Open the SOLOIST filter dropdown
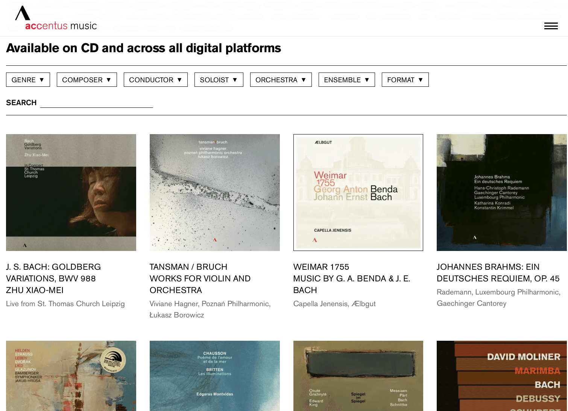This screenshot has width=568, height=411. 219,80
